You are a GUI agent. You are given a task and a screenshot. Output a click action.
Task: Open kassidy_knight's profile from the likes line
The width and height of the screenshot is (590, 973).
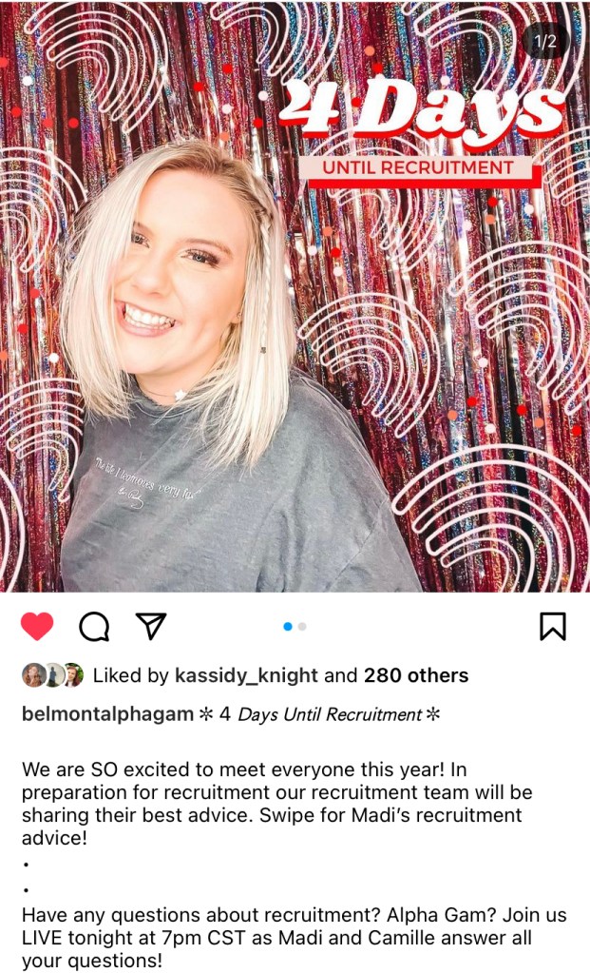[247, 675]
